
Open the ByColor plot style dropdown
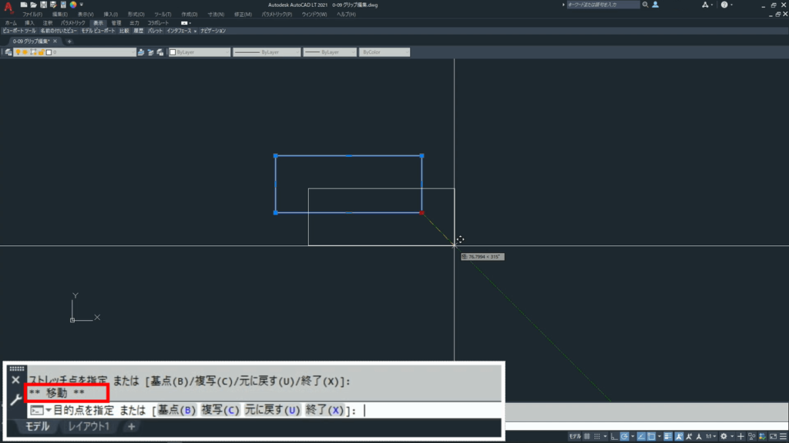(x=384, y=52)
